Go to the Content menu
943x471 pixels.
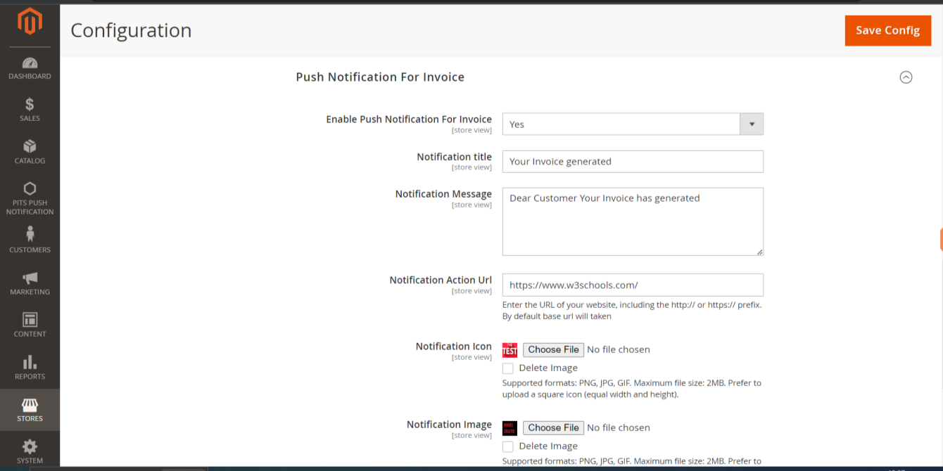tap(30, 325)
